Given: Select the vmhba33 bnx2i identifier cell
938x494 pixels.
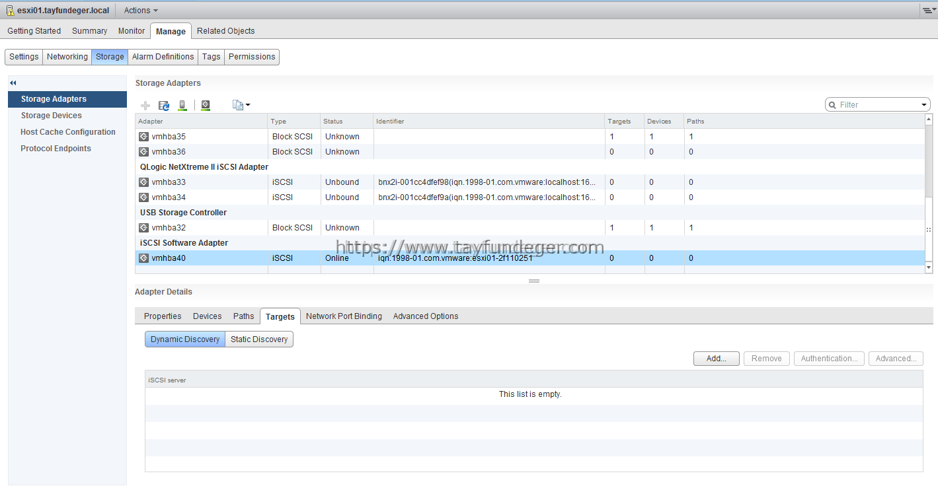Looking at the screenshot, I should (489, 182).
